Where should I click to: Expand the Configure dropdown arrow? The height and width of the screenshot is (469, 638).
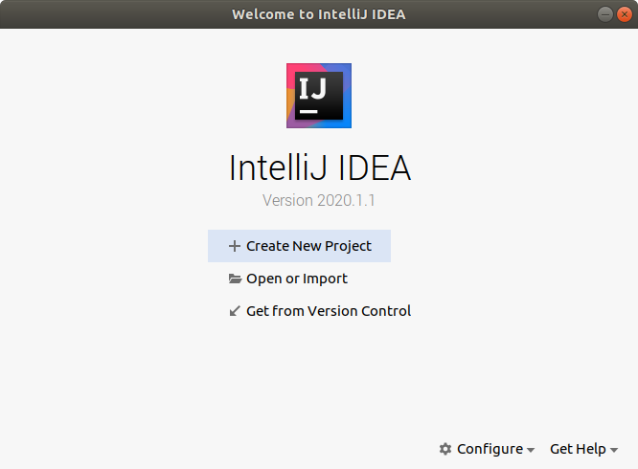coord(531,450)
